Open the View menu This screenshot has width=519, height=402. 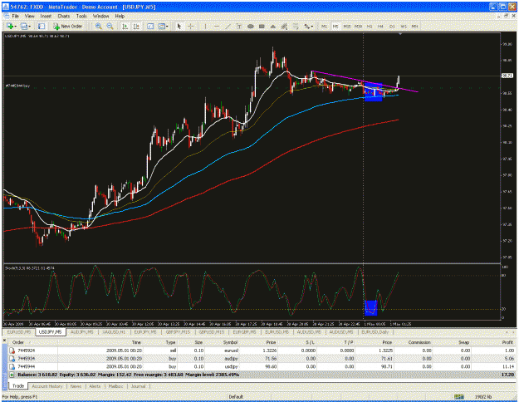click(29, 16)
